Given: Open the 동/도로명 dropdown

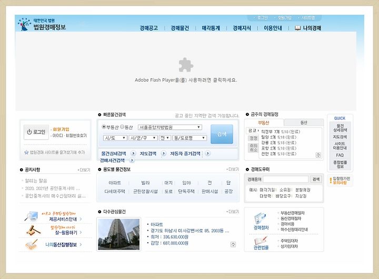Looking at the screenshot, I should tap(189, 138).
